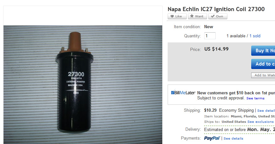Click the Add to cart button

263,64
